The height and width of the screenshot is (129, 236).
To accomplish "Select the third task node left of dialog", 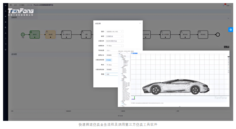I will pyautogui.click(x=66, y=35).
